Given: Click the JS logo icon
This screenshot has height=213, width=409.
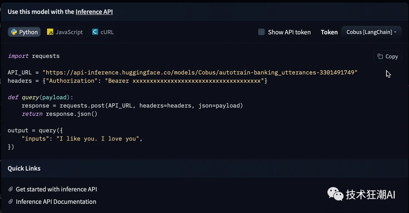Looking at the screenshot, I should [x=50, y=32].
